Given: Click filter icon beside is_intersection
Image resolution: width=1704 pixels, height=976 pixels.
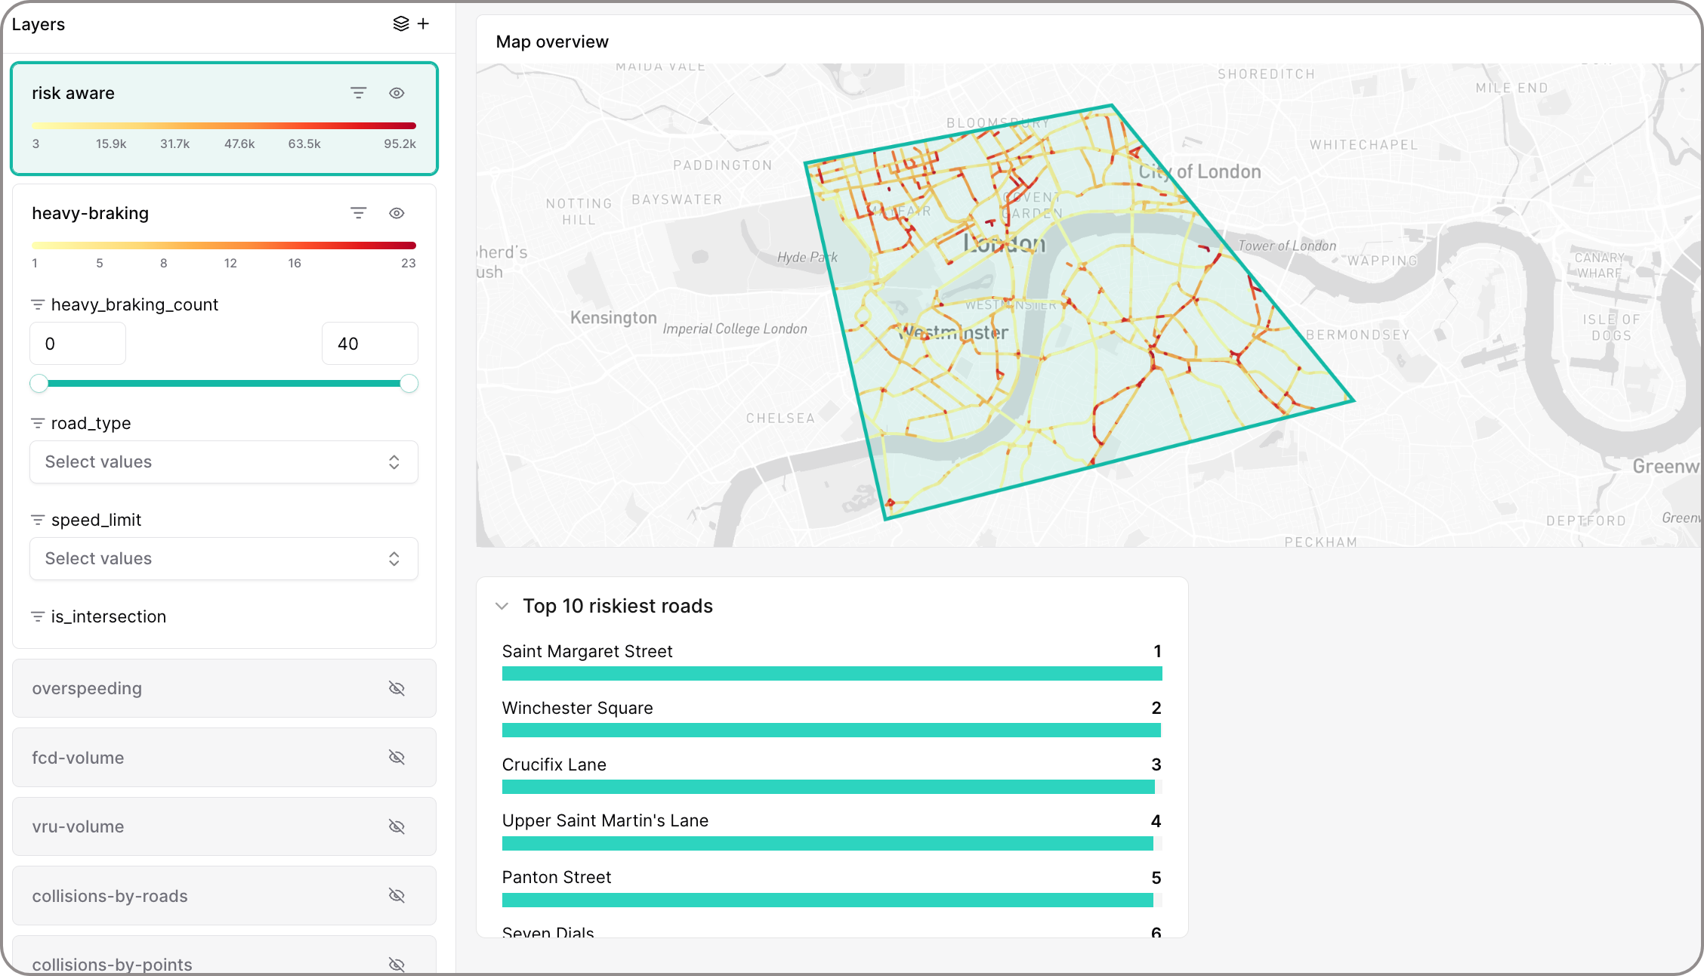Looking at the screenshot, I should pyautogui.click(x=38, y=616).
